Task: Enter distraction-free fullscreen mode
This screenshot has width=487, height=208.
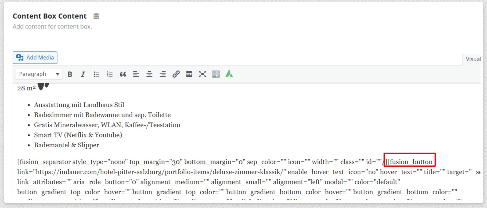Action: [x=202, y=74]
